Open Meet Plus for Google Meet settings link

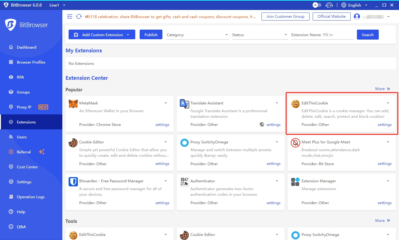[x=385, y=163]
